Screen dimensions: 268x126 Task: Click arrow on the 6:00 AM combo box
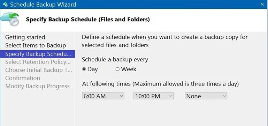tap(121, 96)
